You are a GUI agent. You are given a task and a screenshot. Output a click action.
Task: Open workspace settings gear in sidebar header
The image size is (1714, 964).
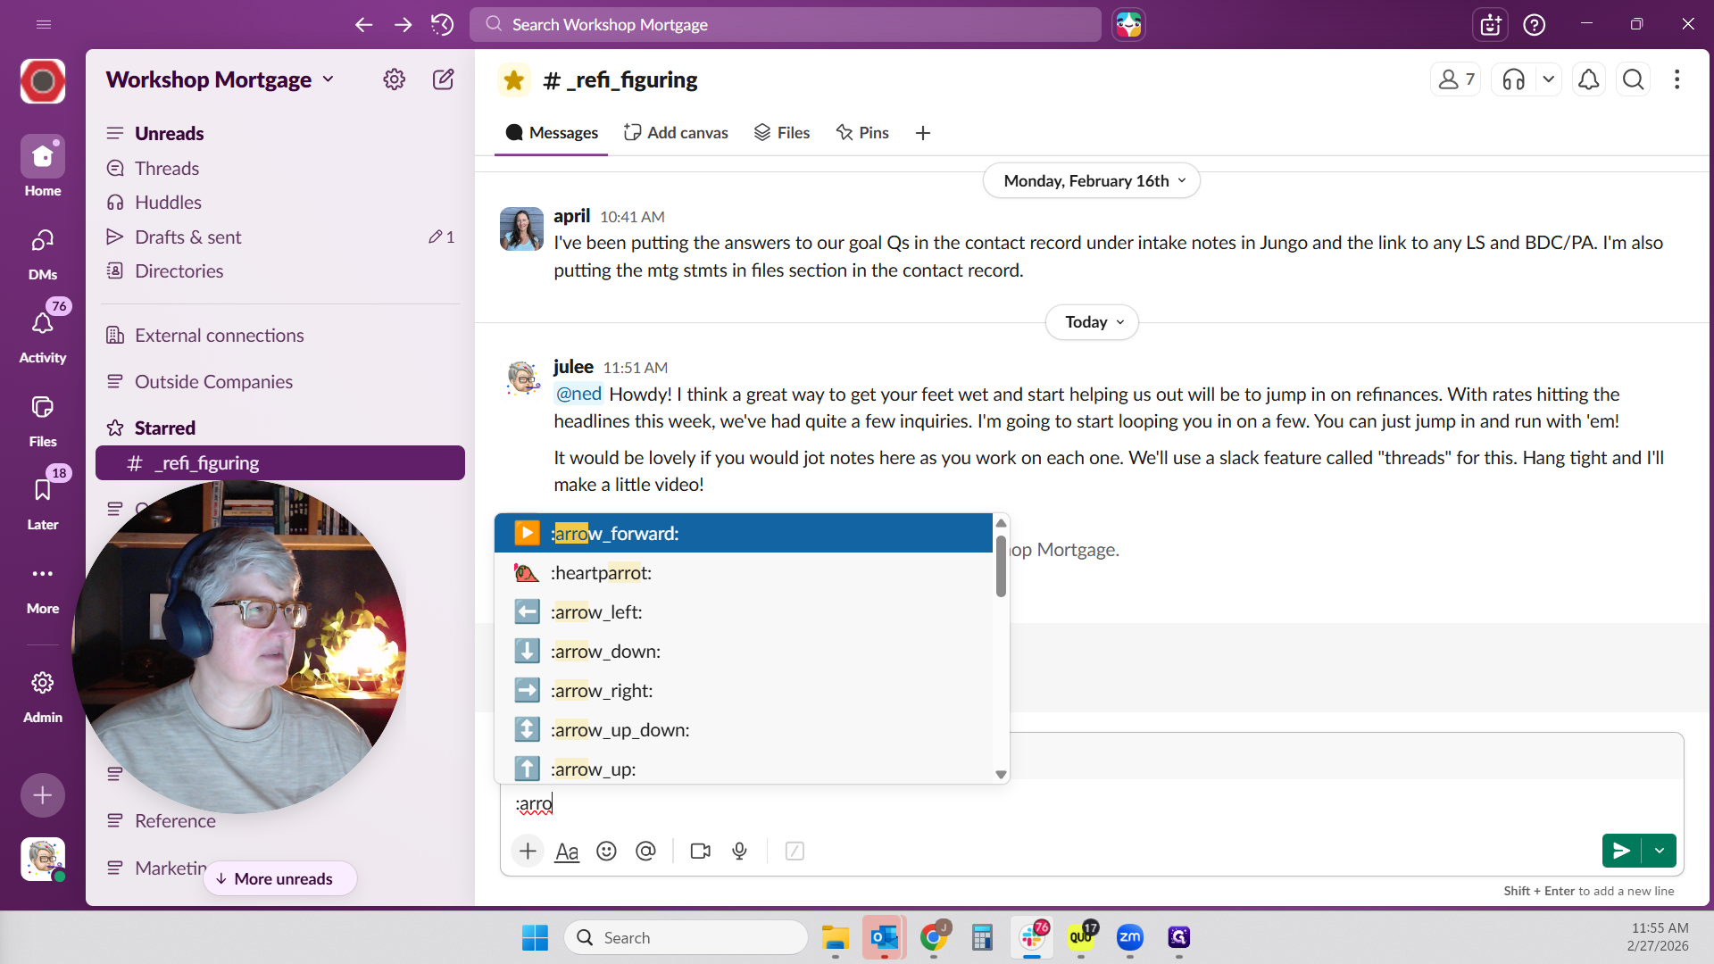pos(394,79)
